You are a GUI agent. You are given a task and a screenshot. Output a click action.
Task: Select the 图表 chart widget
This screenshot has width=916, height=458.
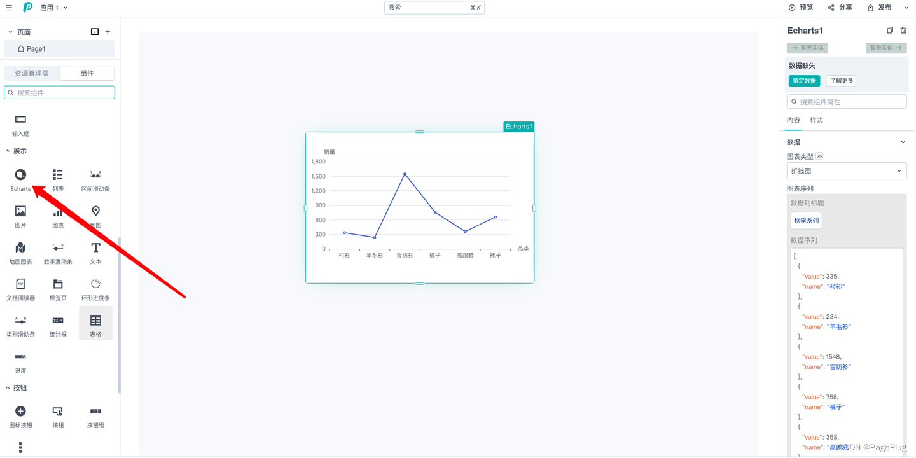[58, 216]
